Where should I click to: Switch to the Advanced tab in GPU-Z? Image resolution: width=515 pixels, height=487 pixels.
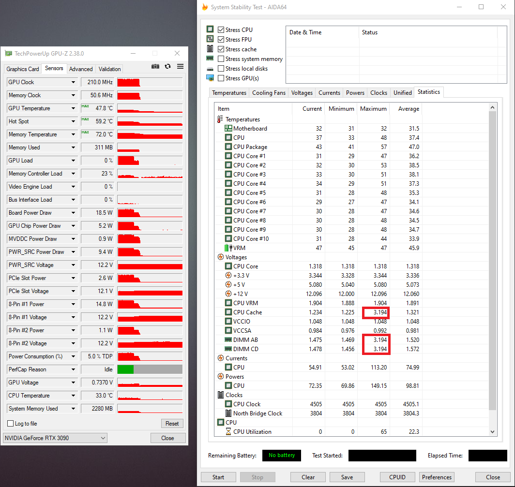81,69
